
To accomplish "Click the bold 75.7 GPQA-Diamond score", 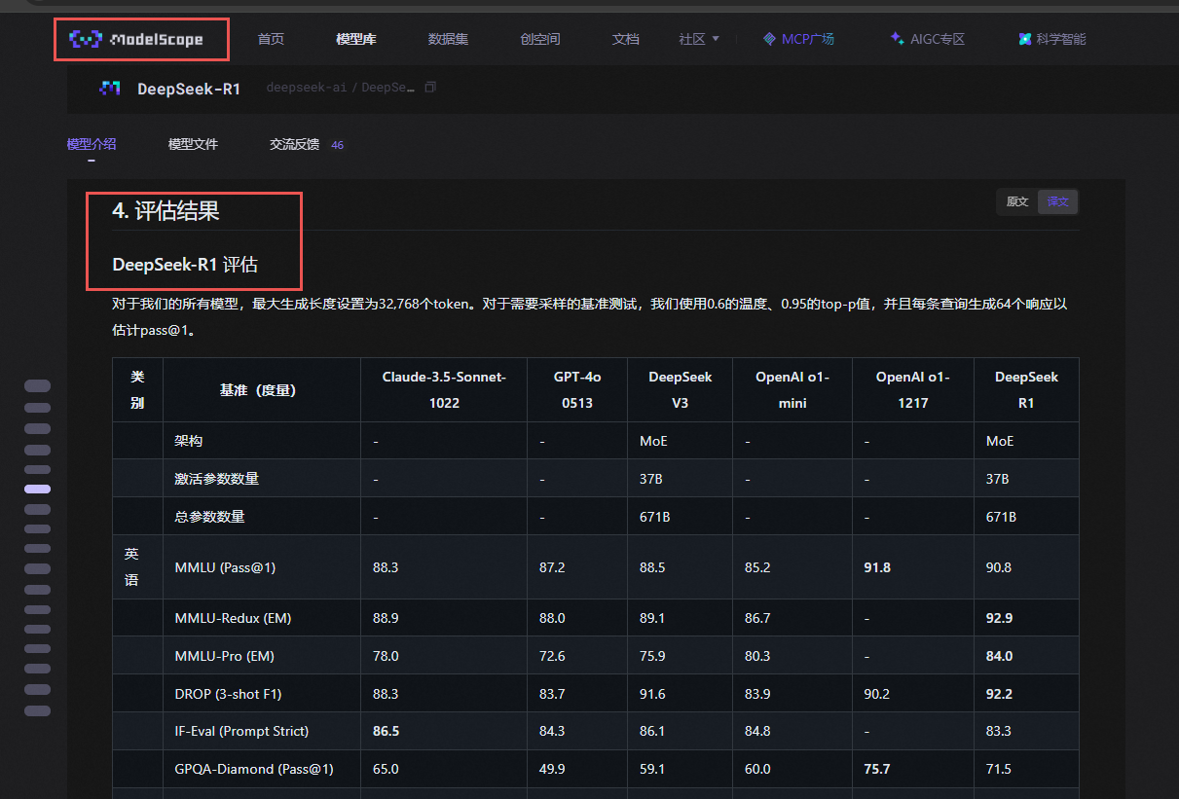I will click(x=876, y=769).
